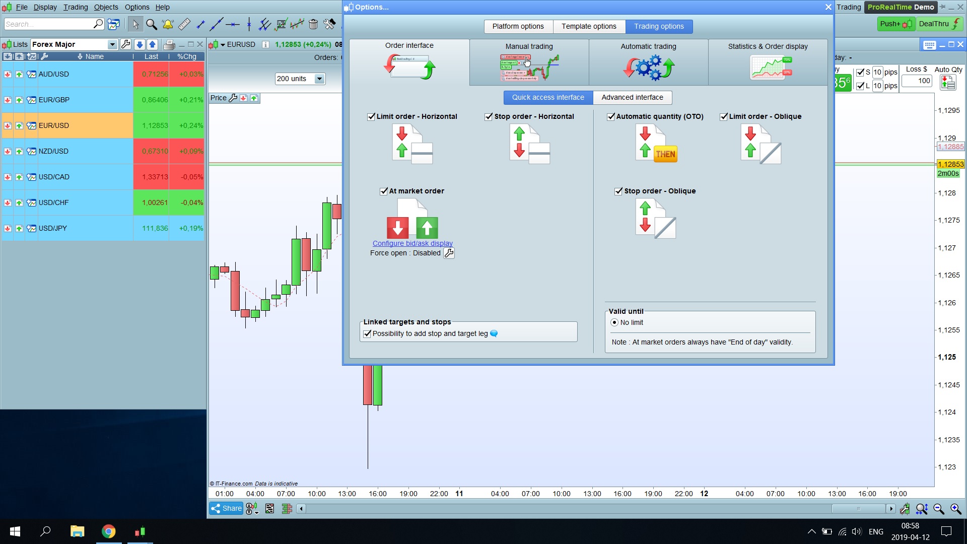The width and height of the screenshot is (967, 544).
Task: Click the zoom magnifier tool in toolbar
Action: click(151, 24)
